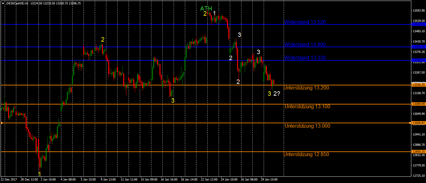The image size is (426, 183).
Task: Click the 13593.90 price scale value
Action: (418, 11)
